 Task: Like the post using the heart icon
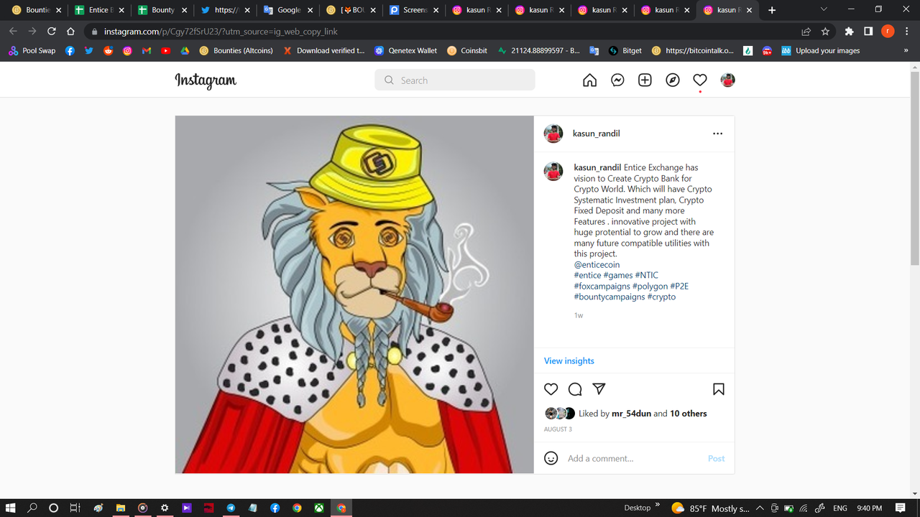pyautogui.click(x=551, y=388)
